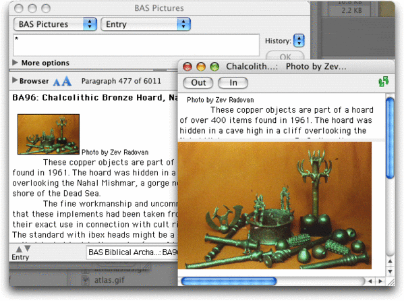404x301 pixels.
Task: Click the scroll up arrow in picture window
Action: [390, 261]
